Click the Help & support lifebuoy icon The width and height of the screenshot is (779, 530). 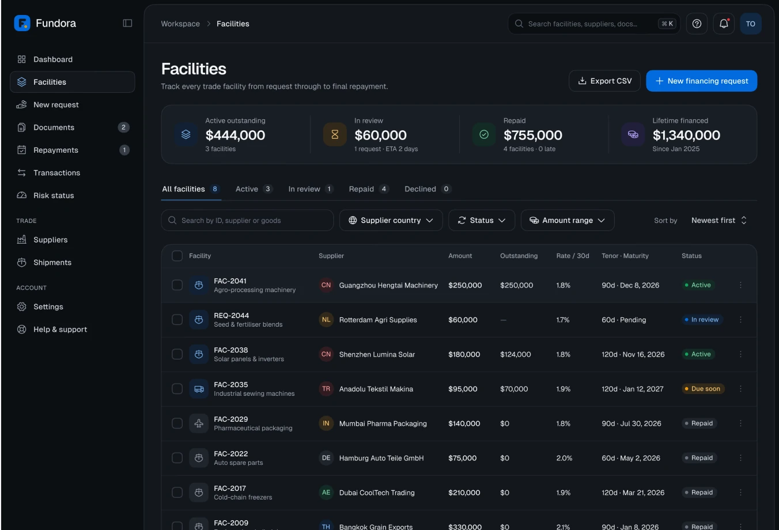pyautogui.click(x=22, y=330)
